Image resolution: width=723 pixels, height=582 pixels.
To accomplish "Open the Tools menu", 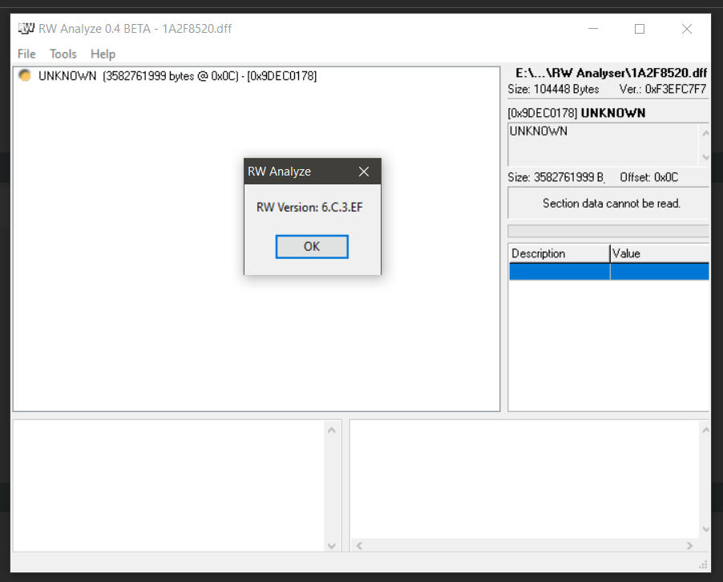I will point(63,54).
